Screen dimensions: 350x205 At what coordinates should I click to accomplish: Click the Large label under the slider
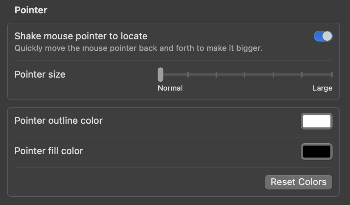[322, 88]
